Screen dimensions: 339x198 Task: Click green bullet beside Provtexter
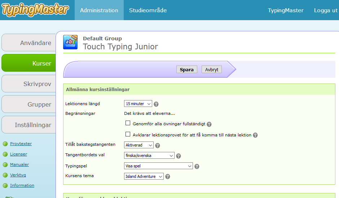tap(5, 144)
